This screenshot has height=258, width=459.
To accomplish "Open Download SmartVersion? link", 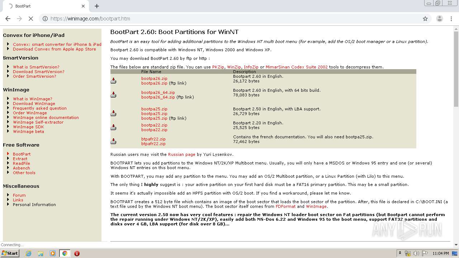I will click(x=39, y=72).
